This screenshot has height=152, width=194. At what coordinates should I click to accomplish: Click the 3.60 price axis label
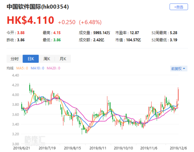point(15,115)
